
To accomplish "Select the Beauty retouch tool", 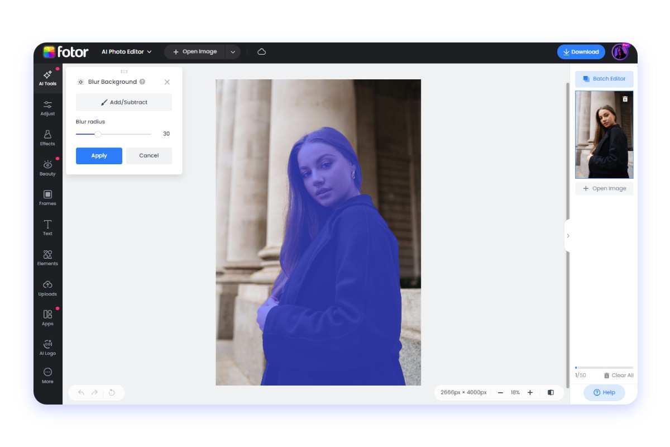I will (x=47, y=168).
